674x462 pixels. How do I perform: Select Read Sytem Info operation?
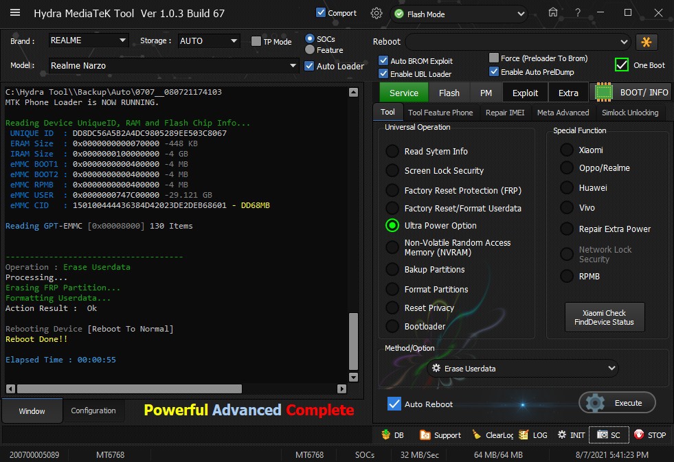pyautogui.click(x=392, y=151)
